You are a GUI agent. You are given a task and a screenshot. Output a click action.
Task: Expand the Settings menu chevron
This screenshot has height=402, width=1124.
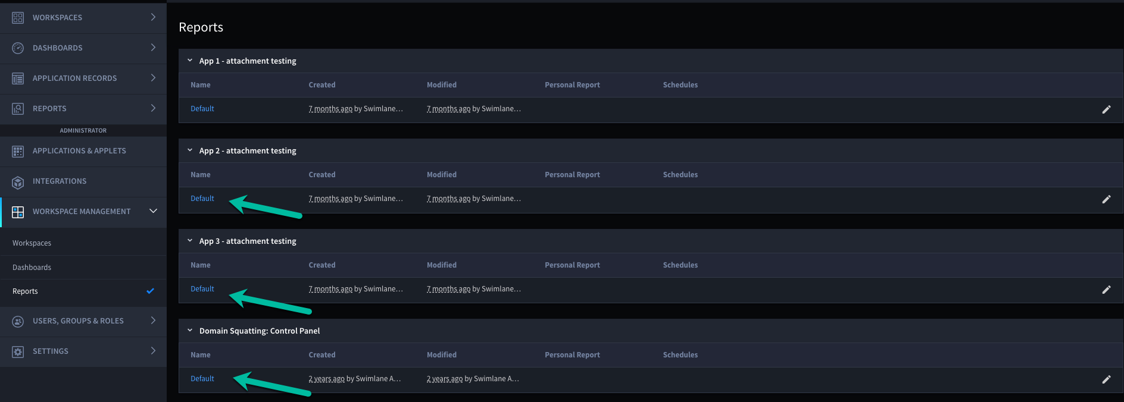click(153, 351)
